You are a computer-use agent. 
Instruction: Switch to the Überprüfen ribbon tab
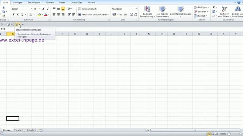76,3
